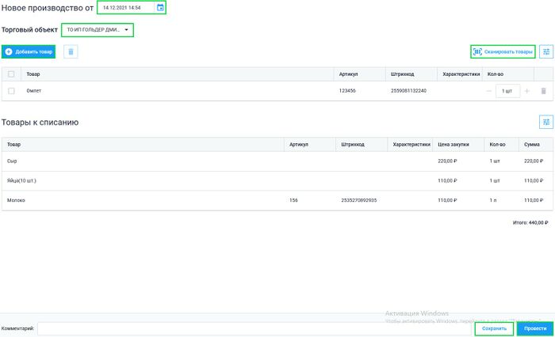
Task: Expand the Торговый объект dropdown
Action: (98, 30)
